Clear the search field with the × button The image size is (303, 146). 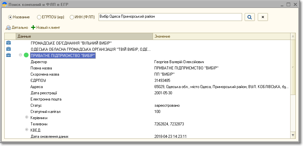click(x=263, y=17)
